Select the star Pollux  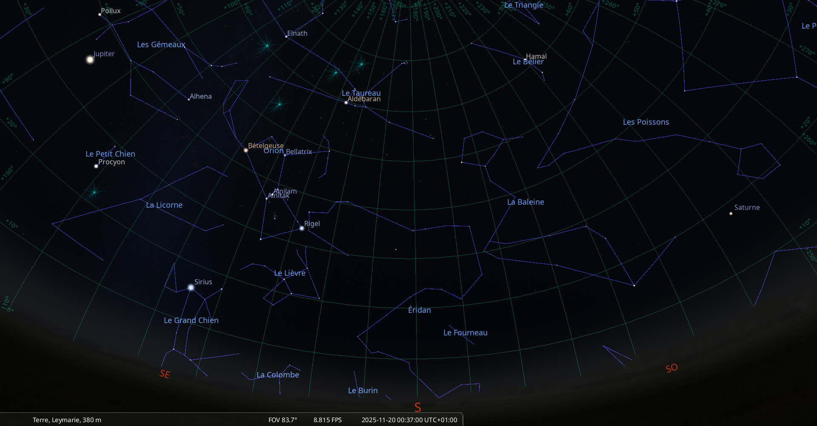point(100,14)
